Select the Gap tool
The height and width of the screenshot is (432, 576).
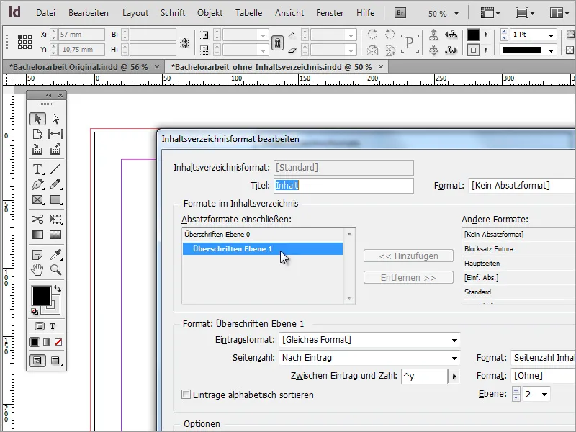[55, 134]
